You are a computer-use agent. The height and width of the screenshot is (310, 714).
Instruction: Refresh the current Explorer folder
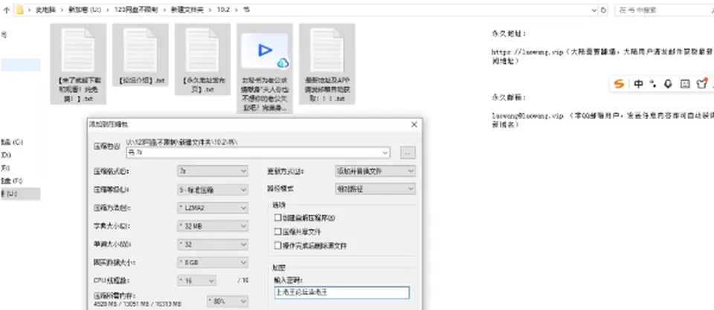tap(604, 10)
